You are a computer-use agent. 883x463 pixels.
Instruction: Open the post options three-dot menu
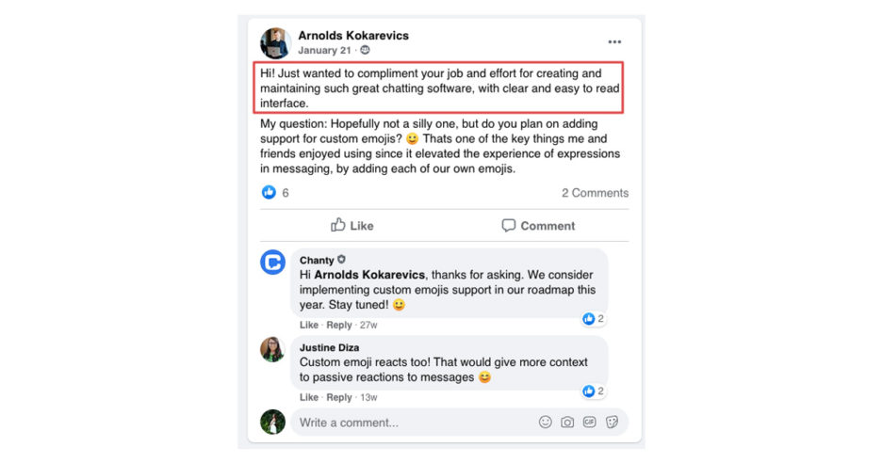[x=614, y=42]
